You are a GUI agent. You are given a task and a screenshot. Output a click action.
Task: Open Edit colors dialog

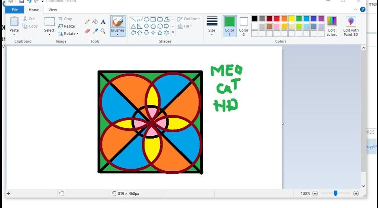point(332,26)
